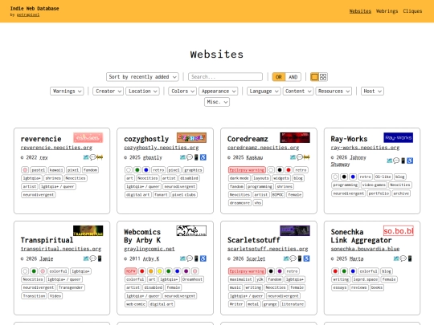Image resolution: width=434 pixels, height=325 pixels.
Task: Click the phone icon on the Ray-Works card
Action: 403,160
